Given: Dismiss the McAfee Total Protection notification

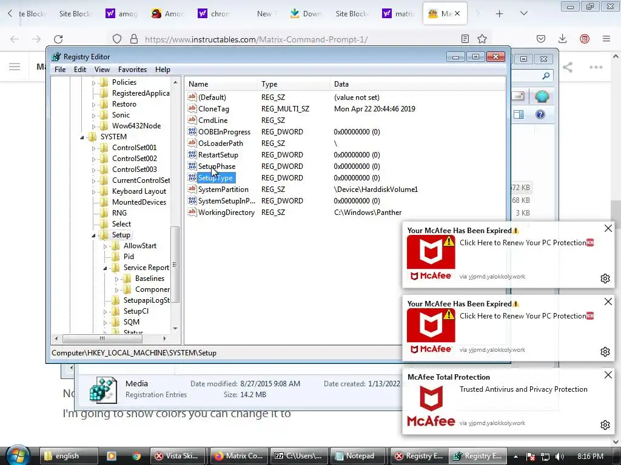Looking at the screenshot, I should tap(608, 374).
